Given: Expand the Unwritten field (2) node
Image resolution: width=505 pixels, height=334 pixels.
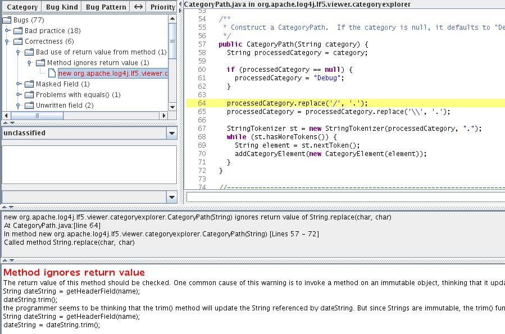Looking at the screenshot, I should [19, 106].
